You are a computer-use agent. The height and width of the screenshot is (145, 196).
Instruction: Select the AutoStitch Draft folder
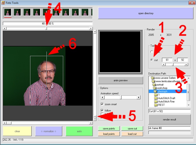[166, 98]
